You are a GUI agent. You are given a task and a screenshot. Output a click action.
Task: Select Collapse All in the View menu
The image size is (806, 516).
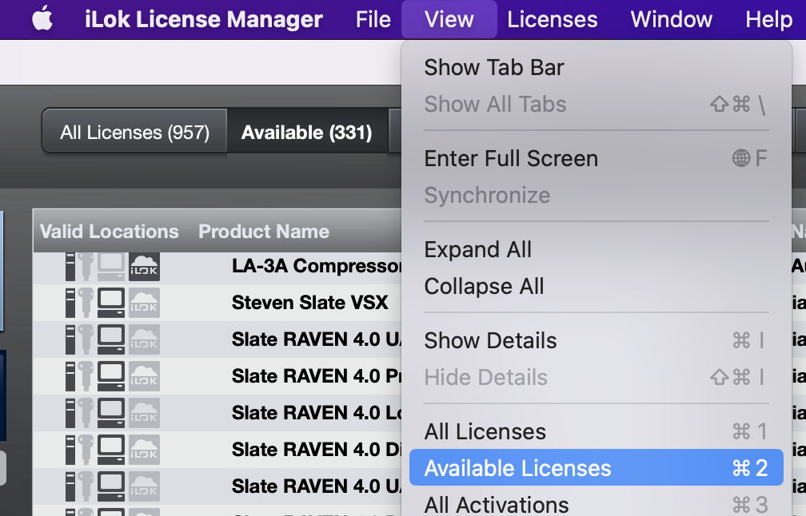pos(597,287)
